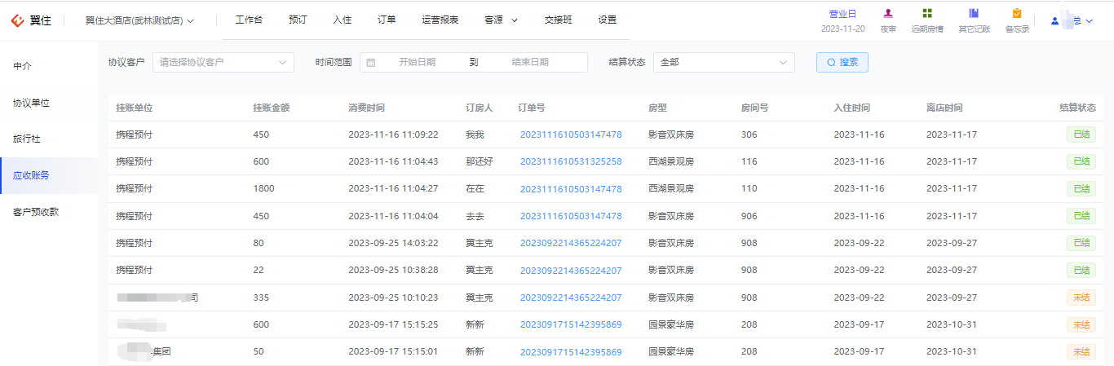Expand the 客源 menu dropdown
This screenshot has width=1114, height=366.
click(x=501, y=20)
